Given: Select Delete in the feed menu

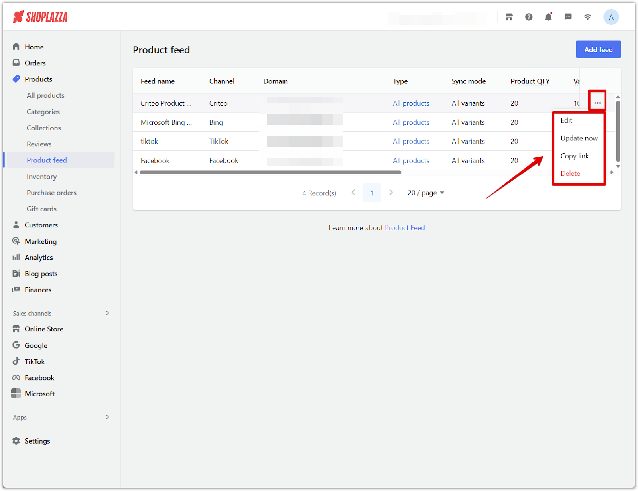Looking at the screenshot, I should click(570, 174).
